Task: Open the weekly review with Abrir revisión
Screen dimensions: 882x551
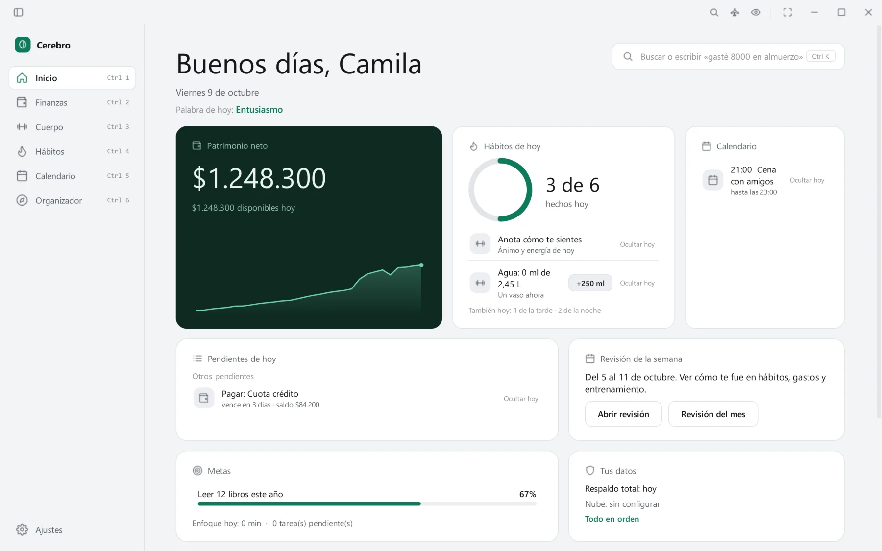Action: pos(623,414)
